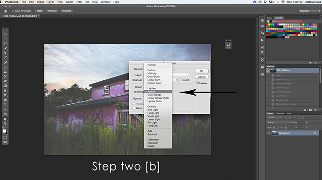Toggle lock position in Layers panel
Viewport: 322px width, 180px height.
point(282,127)
